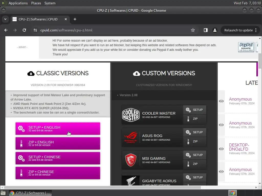
Task: Open the three-dot Chrome menu
Action: click(256, 30)
